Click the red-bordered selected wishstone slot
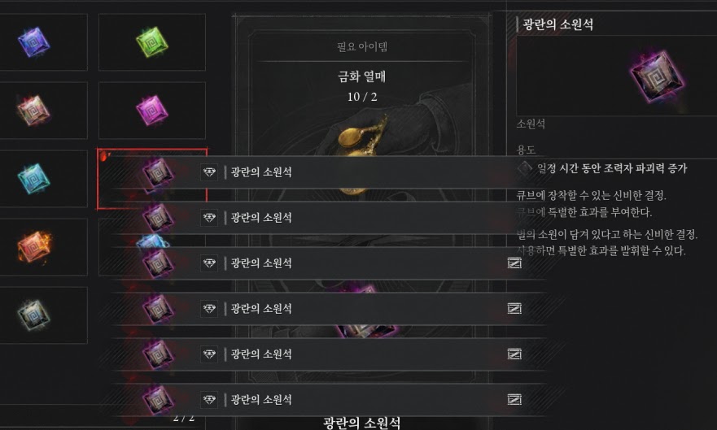 click(152, 179)
